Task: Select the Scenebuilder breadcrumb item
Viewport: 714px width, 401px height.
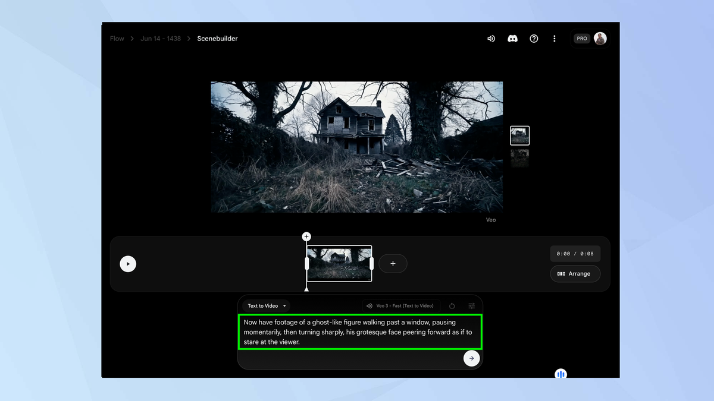Action: click(x=217, y=39)
